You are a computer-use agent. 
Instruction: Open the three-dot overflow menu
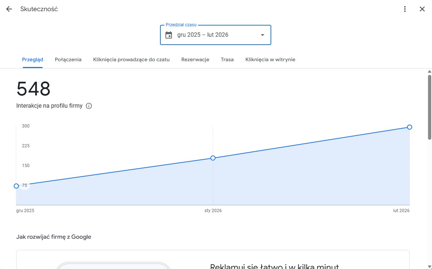coord(405,9)
